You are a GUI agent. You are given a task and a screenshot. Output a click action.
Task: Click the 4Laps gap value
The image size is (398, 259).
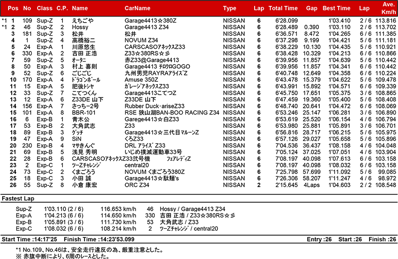[312, 185]
